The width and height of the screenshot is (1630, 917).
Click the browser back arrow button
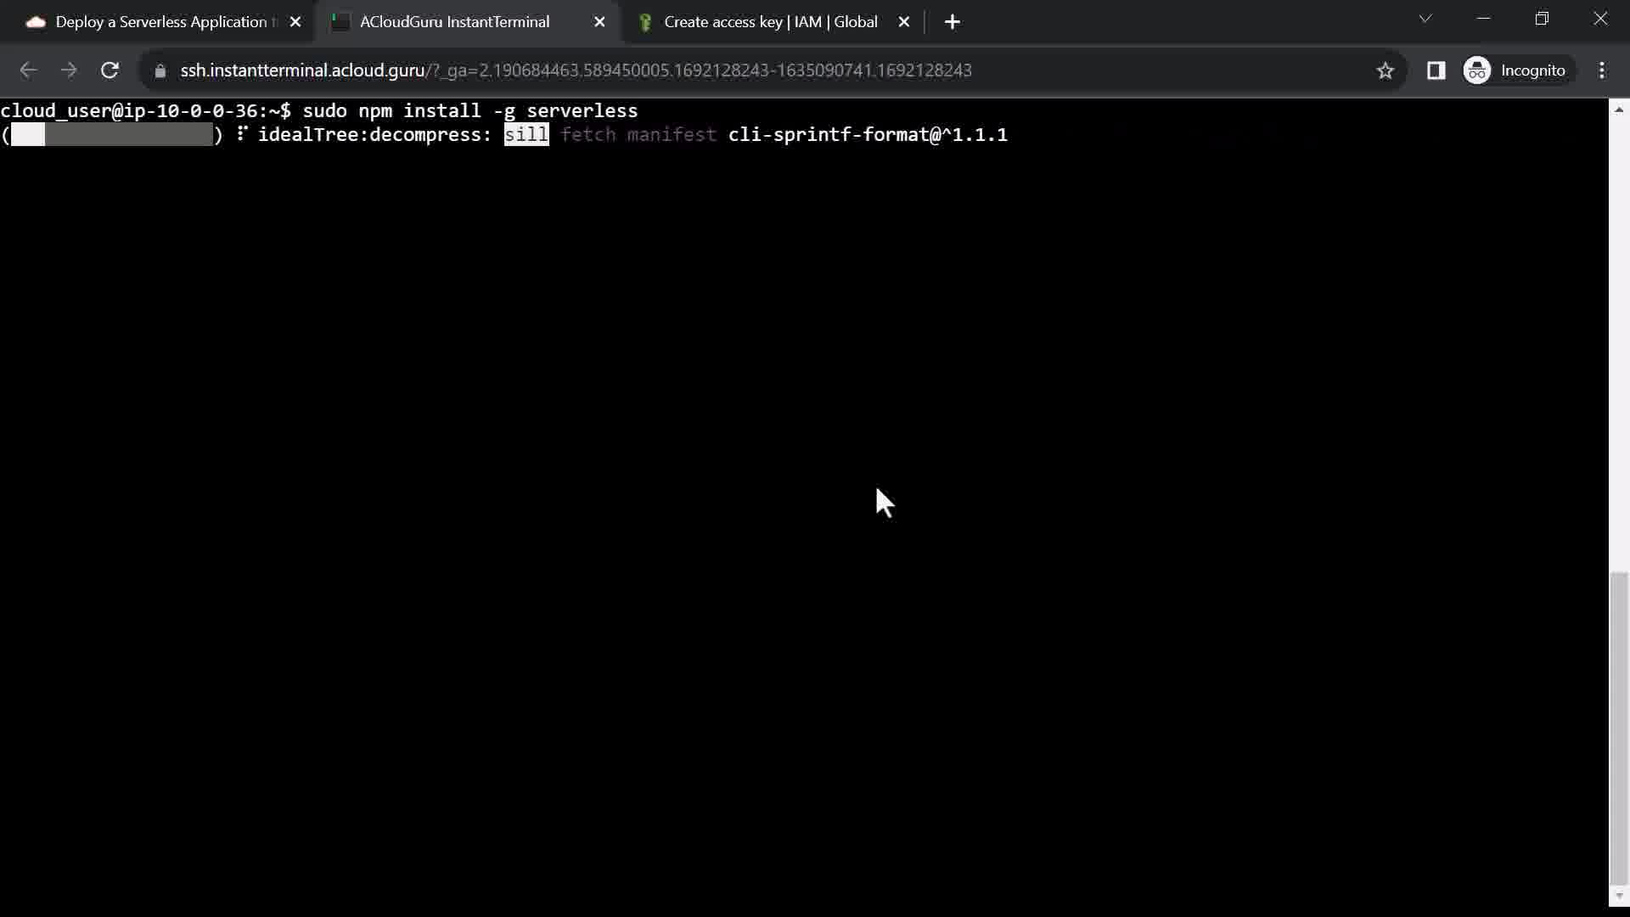click(28, 70)
